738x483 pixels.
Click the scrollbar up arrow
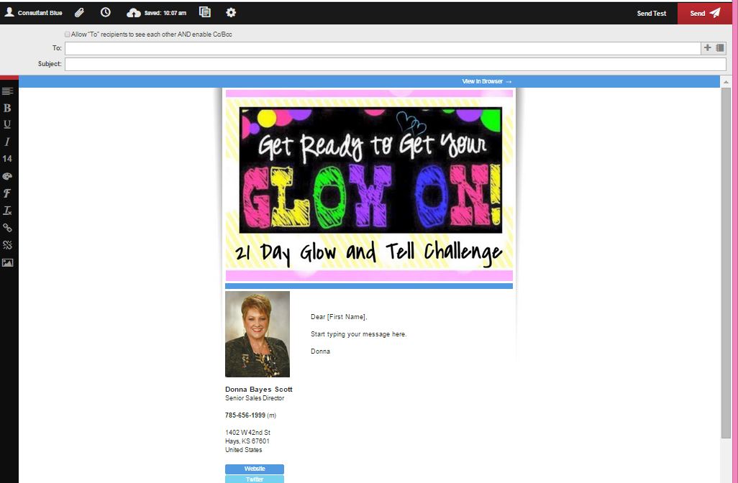726,82
